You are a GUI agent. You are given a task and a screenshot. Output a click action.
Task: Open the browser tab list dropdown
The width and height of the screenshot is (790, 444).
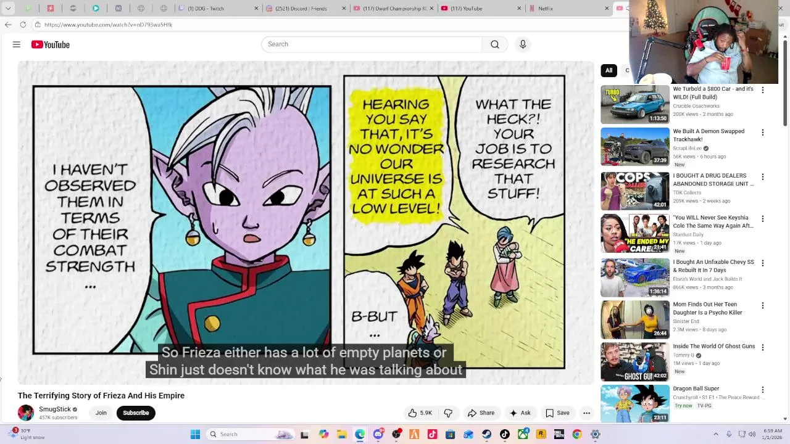[8, 9]
